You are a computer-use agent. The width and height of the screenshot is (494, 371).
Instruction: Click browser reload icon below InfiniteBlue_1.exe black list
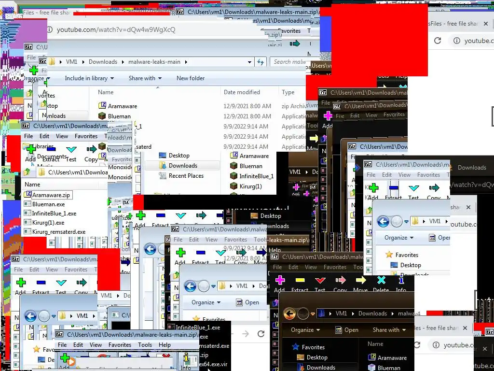coord(261,334)
